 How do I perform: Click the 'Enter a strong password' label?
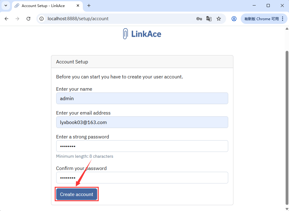click(82, 137)
